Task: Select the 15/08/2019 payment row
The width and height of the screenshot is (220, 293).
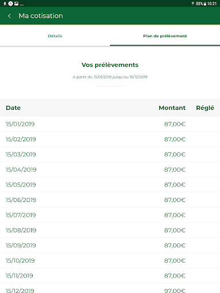Action: tap(110, 230)
